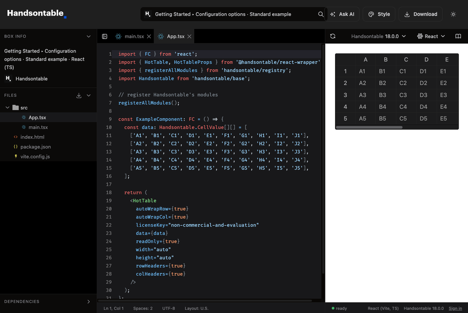Open React framework dropdown
This screenshot has width=468, height=313.
coord(431,37)
